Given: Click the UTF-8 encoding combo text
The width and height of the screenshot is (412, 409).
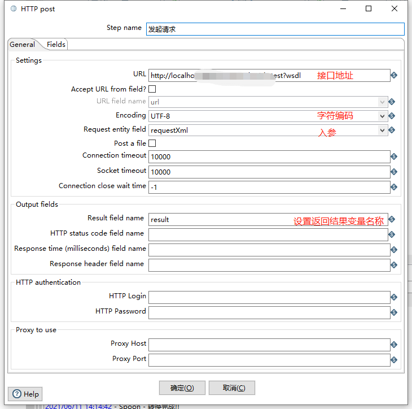Looking at the screenshot, I should (160, 116).
